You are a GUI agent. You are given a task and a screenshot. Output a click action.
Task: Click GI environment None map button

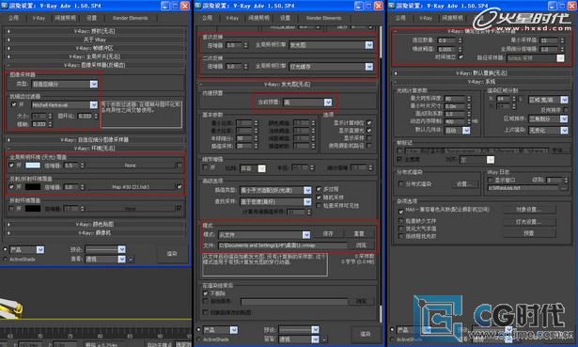(131, 166)
